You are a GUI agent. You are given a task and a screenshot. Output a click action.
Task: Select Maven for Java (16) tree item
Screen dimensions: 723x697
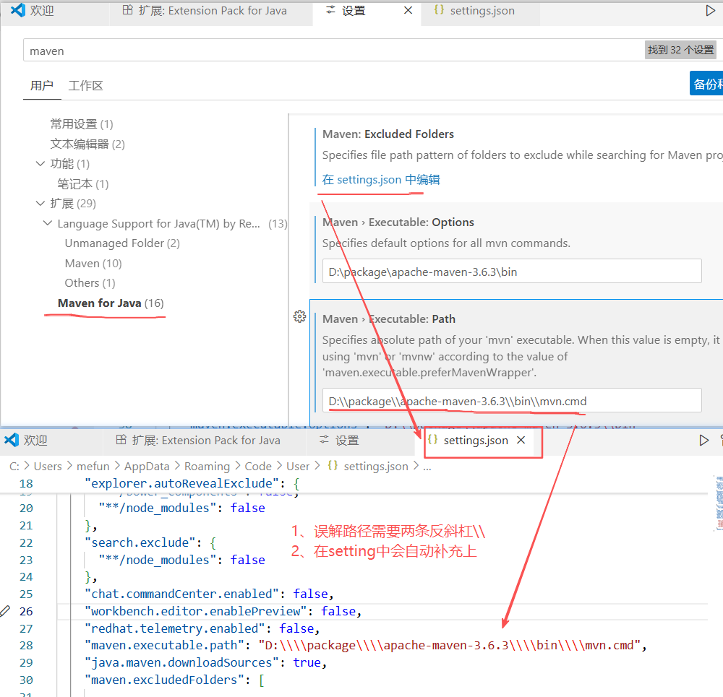[x=111, y=303]
